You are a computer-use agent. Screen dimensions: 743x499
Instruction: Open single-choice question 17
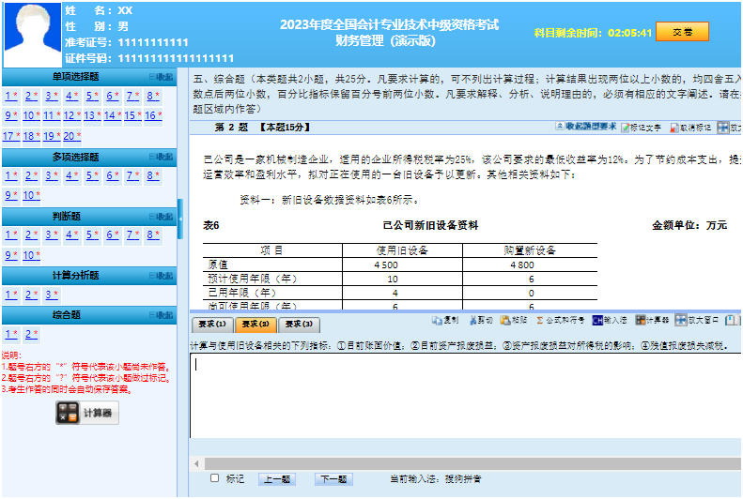pos(11,136)
